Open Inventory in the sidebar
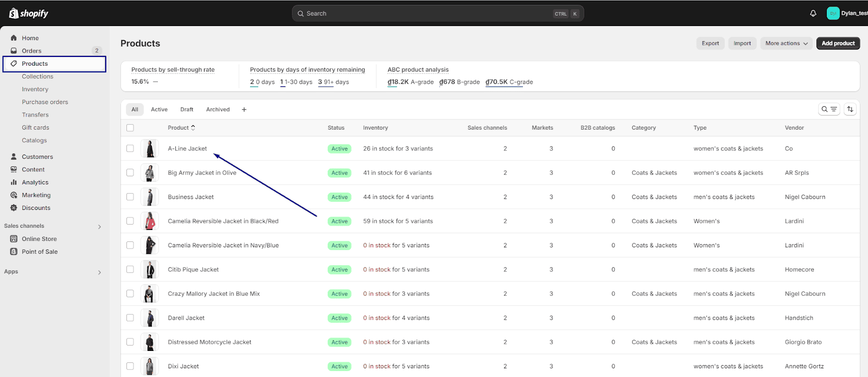Viewport: 868px width, 377px height. [35, 90]
